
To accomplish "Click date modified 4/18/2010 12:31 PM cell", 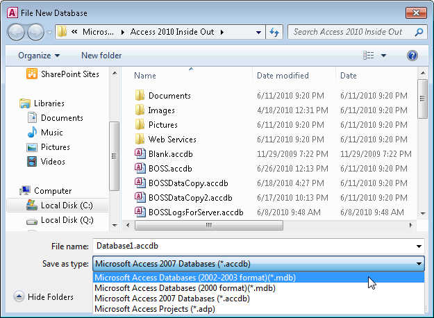I will point(292,110).
